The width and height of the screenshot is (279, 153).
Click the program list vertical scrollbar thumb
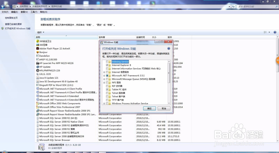(278, 55)
